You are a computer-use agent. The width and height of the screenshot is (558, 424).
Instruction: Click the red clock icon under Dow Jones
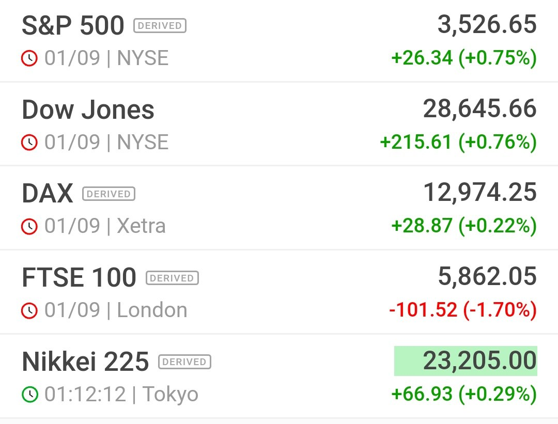[29, 143]
